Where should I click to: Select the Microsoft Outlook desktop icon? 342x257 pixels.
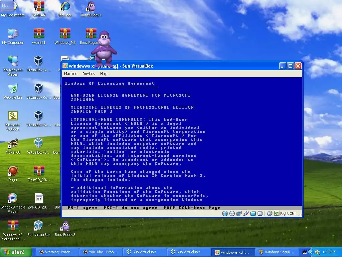(x=13, y=121)
